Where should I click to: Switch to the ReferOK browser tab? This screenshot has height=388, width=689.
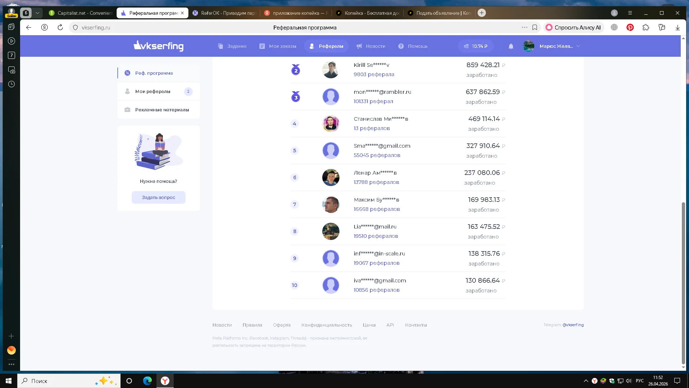click(224, 13)
